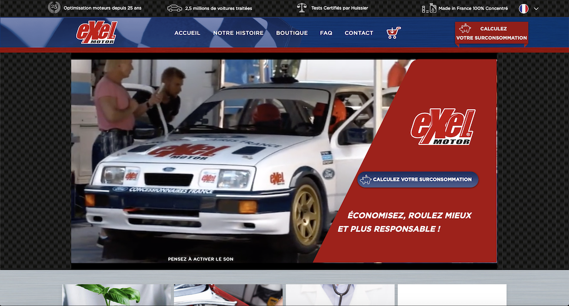Click the justice scales icon

pos(302,8)
